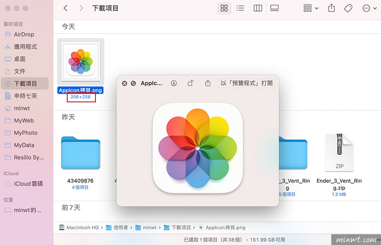
Task: Click the 前7天 section header
Action: pyautogui.click(x=71, y=208)
